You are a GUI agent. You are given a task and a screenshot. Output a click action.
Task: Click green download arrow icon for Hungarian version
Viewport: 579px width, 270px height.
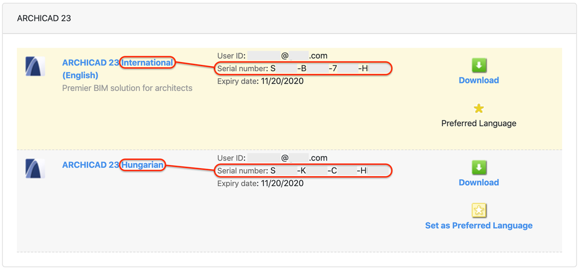coord(479,167)
